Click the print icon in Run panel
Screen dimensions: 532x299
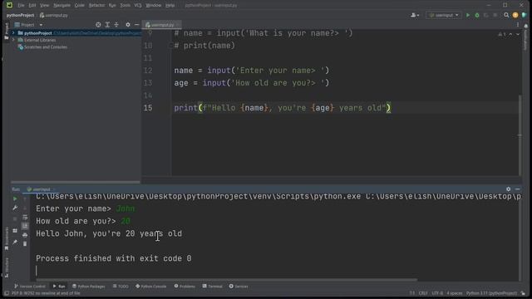point(25,234)
